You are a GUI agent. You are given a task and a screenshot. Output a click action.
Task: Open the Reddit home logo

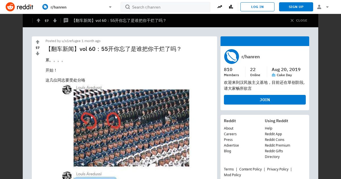click(x=19, y=7)
